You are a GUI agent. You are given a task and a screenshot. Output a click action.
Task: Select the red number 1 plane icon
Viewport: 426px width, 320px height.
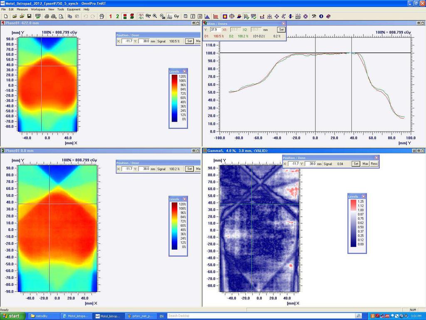[x=111, y=16]
